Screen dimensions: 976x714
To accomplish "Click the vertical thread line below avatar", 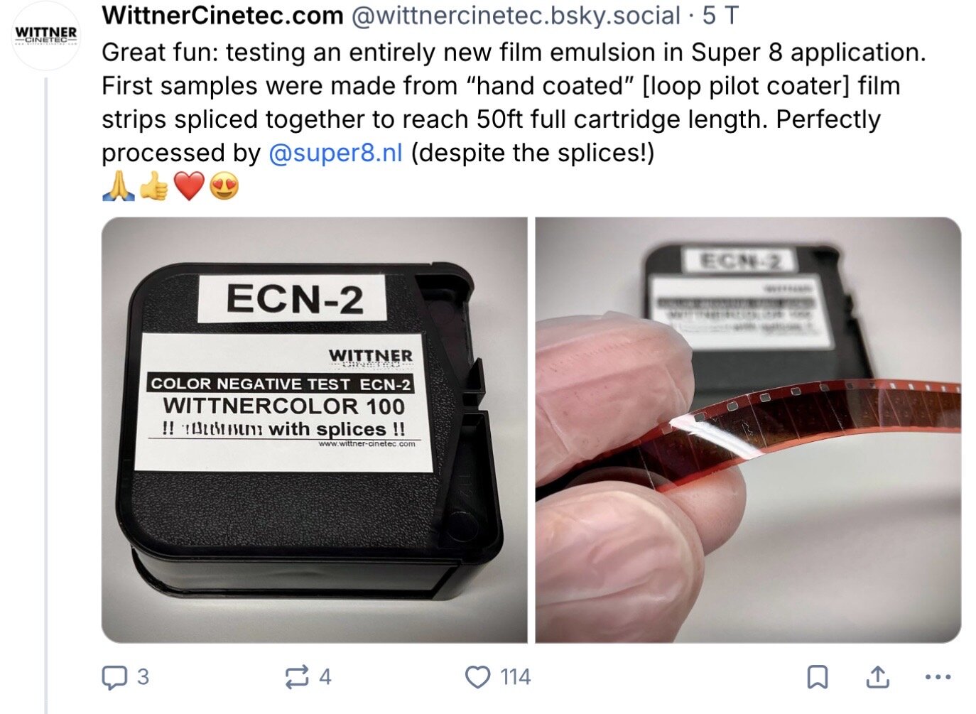I will click(46, 395).
